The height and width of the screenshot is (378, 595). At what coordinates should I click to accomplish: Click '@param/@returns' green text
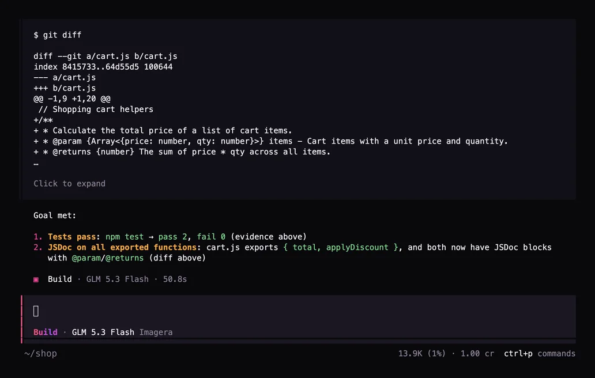click(108, 258)
